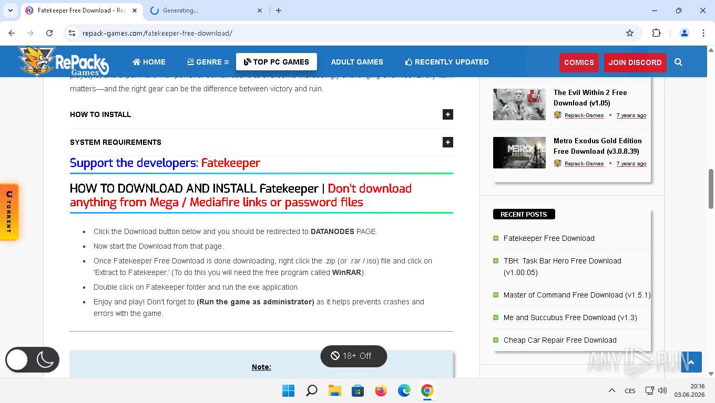715x403 pixels.
Task: Click The Evil Within 2 thumbnail
Action: pos(519,104)
